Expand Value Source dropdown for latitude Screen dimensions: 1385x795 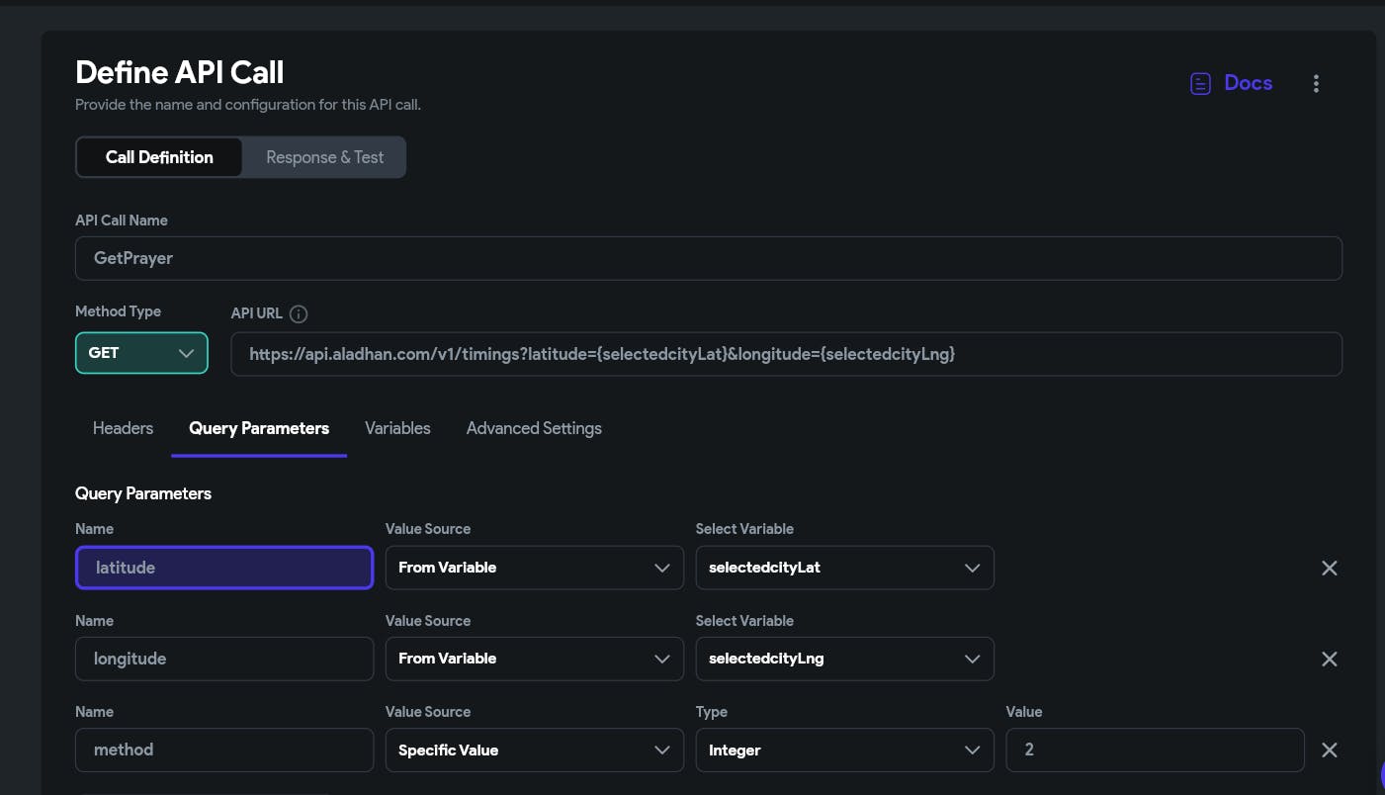click(x=534, y=568)
